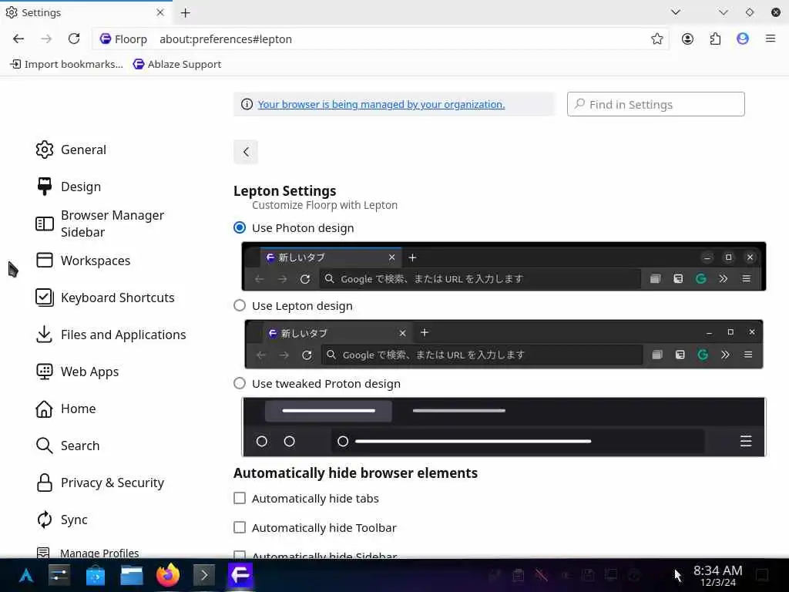
Task: Click the Import bookmarks icon
Action: click(x=15, y=64)
